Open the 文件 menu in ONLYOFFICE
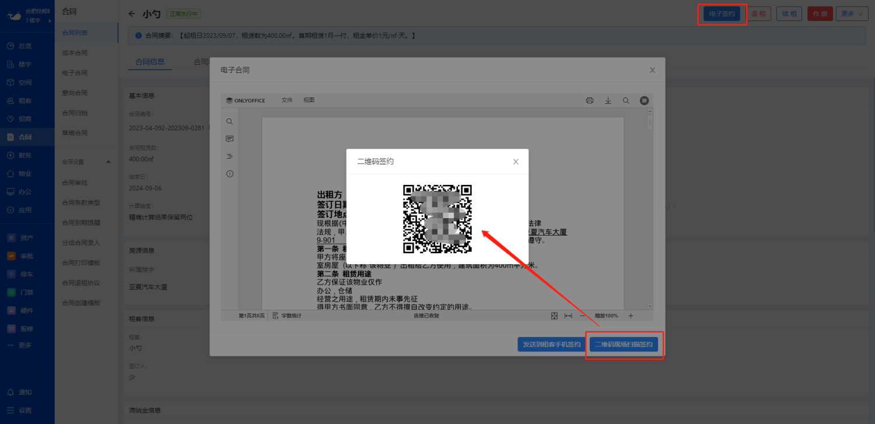Viewport: 875px width, 424px height. [x=287, y=100]
